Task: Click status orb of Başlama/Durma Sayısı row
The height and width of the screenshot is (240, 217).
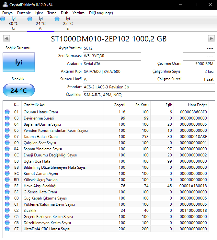Action: pyautogui.click(x=7, y=124)
